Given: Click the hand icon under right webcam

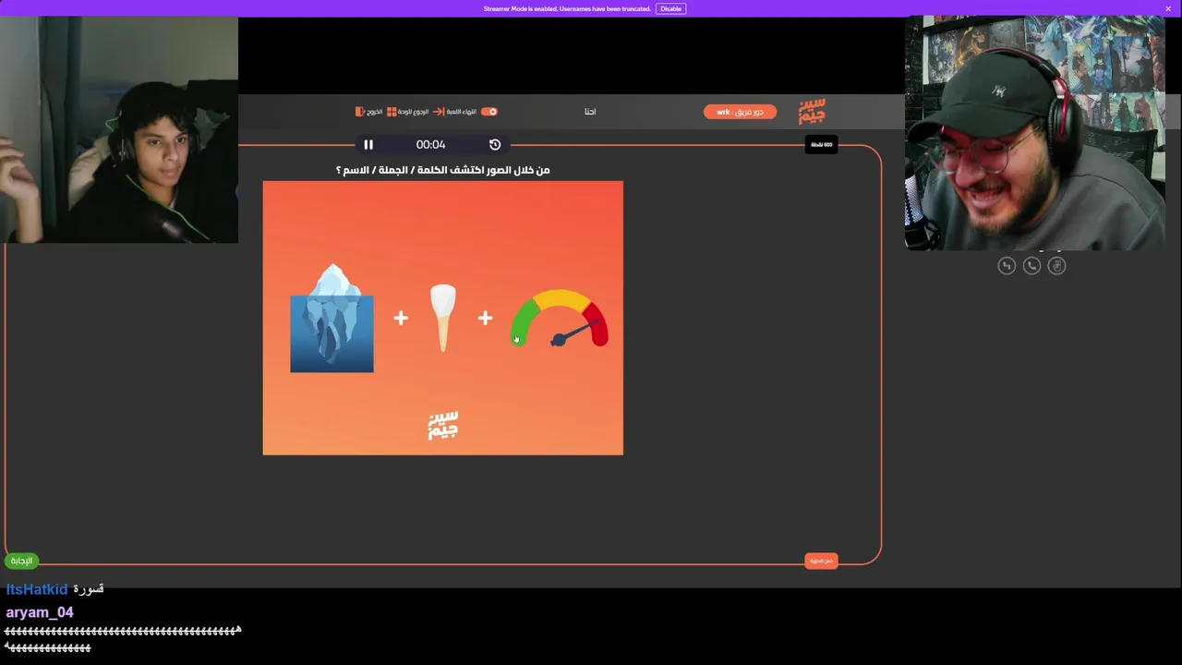Looking at the screenshot, I should pyautogui.click(x=1057, y=266).
